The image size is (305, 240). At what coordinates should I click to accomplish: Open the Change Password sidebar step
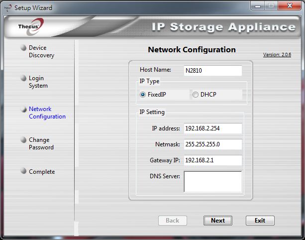tap(41, 143)
